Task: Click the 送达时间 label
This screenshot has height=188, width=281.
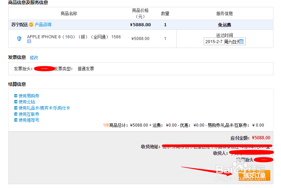Action: click(224, 35)
